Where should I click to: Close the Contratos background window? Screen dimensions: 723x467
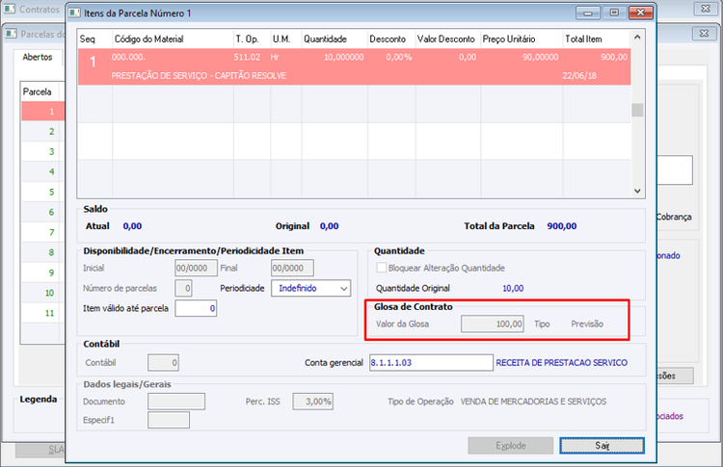[706, 9]
